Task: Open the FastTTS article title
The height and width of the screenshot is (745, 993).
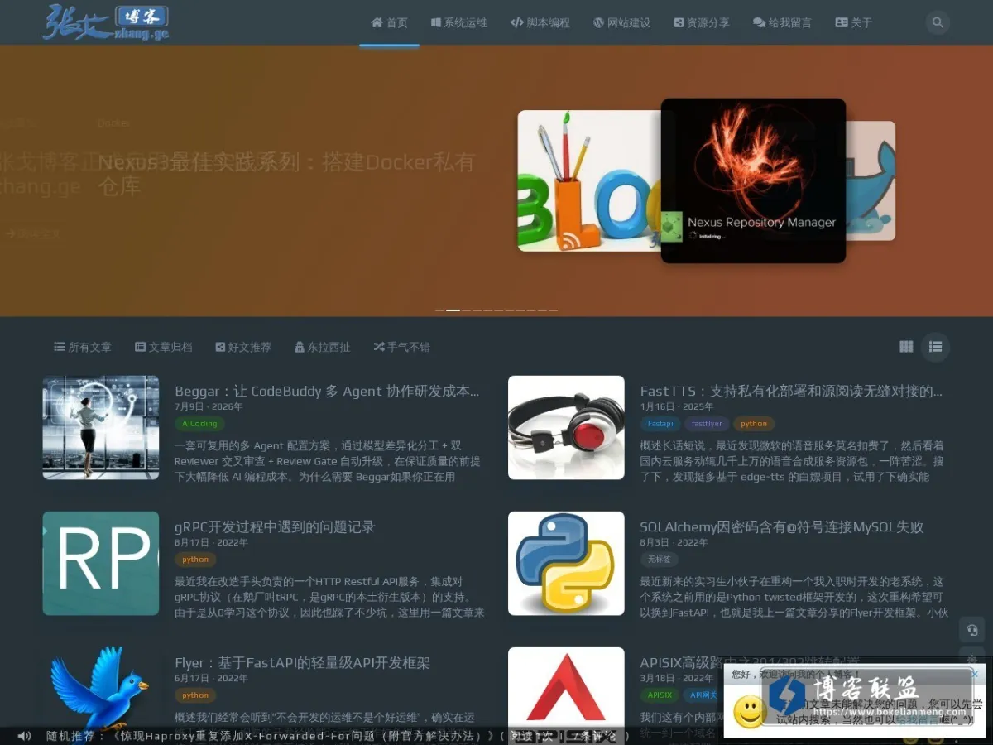Action: pos(792,391)
